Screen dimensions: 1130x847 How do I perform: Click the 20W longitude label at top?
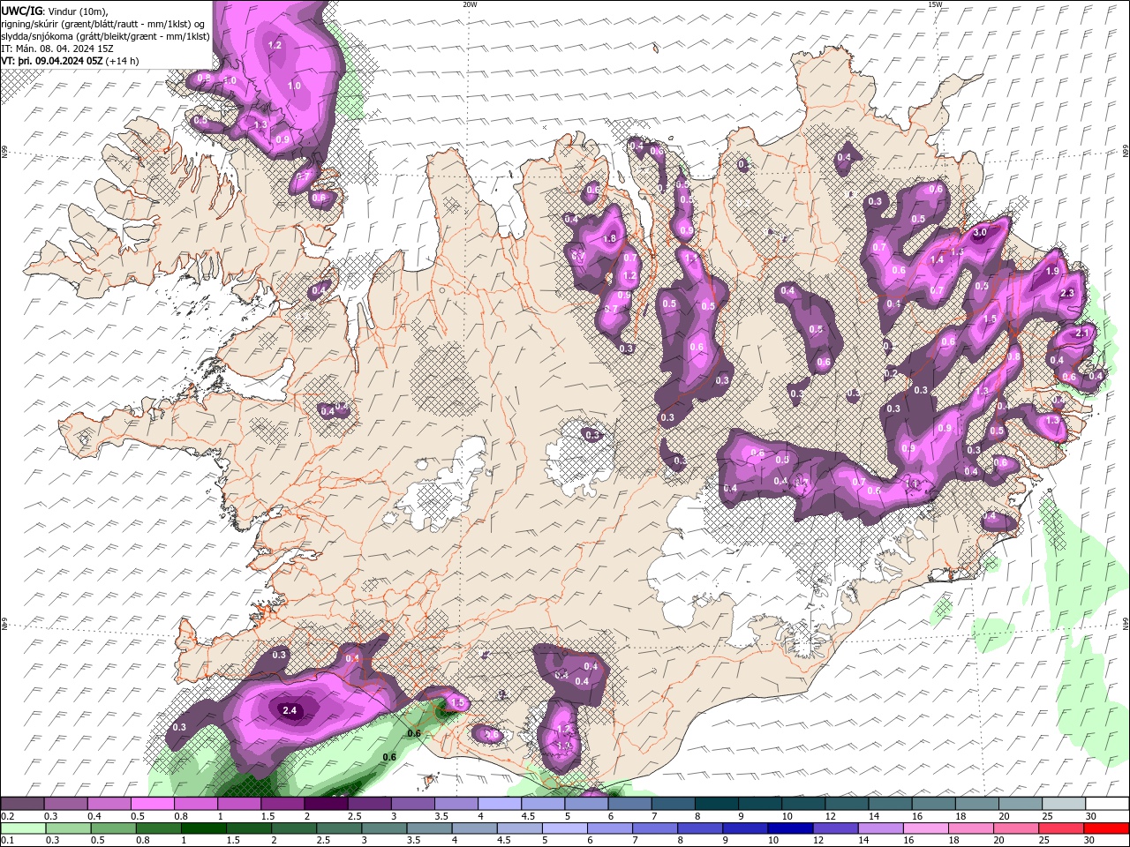[x=470, y=4]
